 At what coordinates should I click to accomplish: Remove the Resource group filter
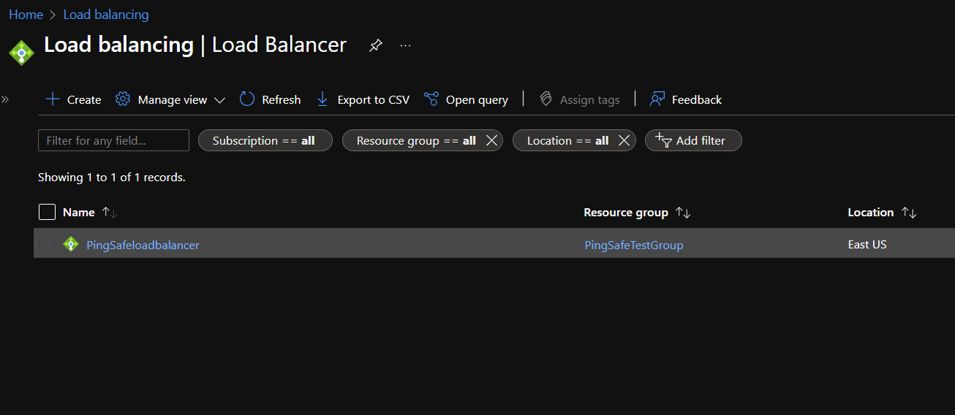[x=492, y=140]
